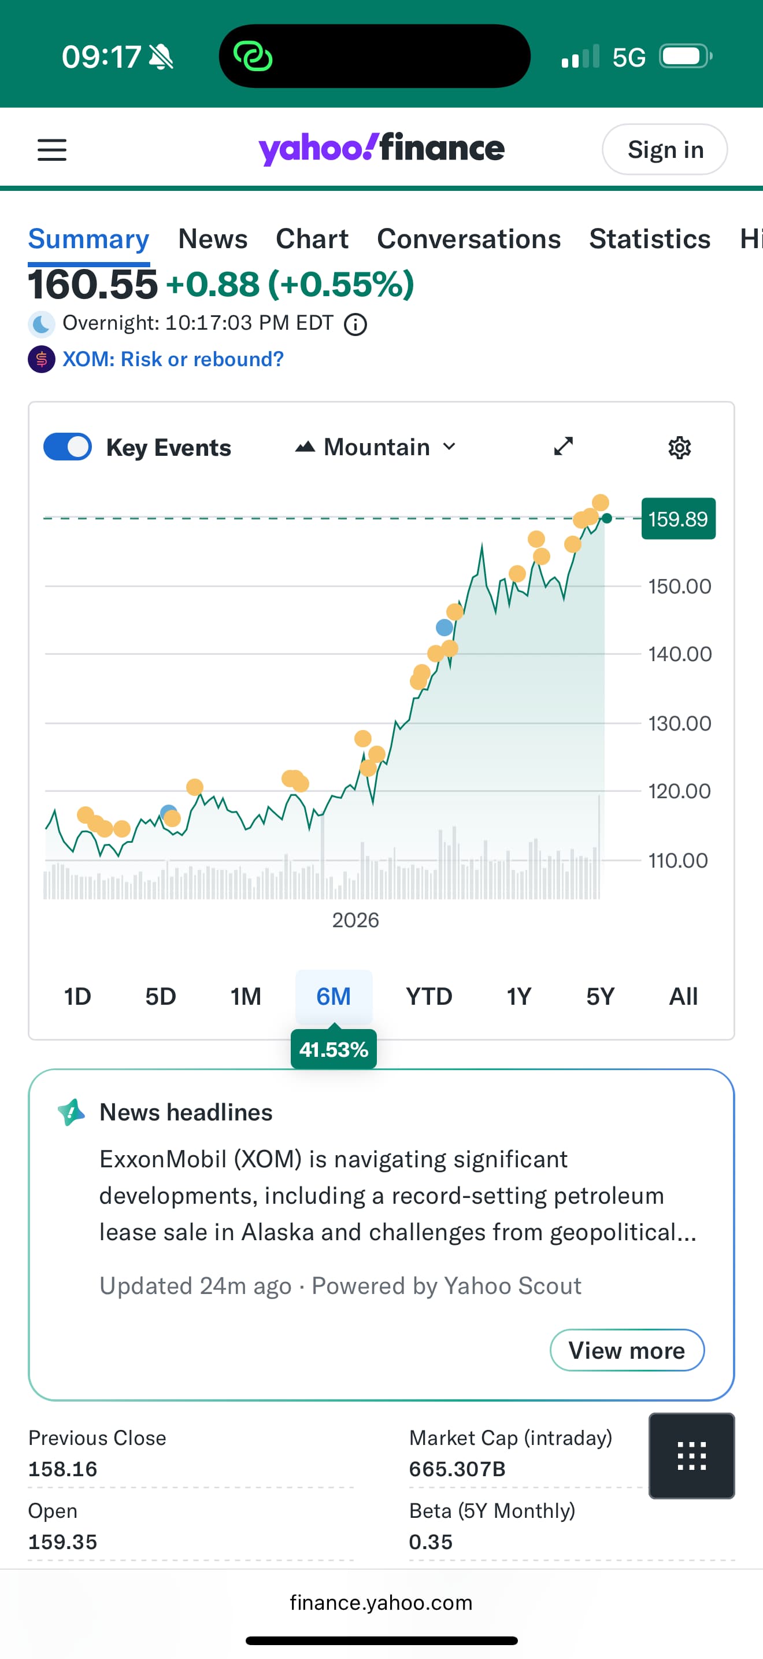Open the Mountain chart type dropdown
Image resolution: width=763 pixels, height=1659 pixels.
coord(376,447)
